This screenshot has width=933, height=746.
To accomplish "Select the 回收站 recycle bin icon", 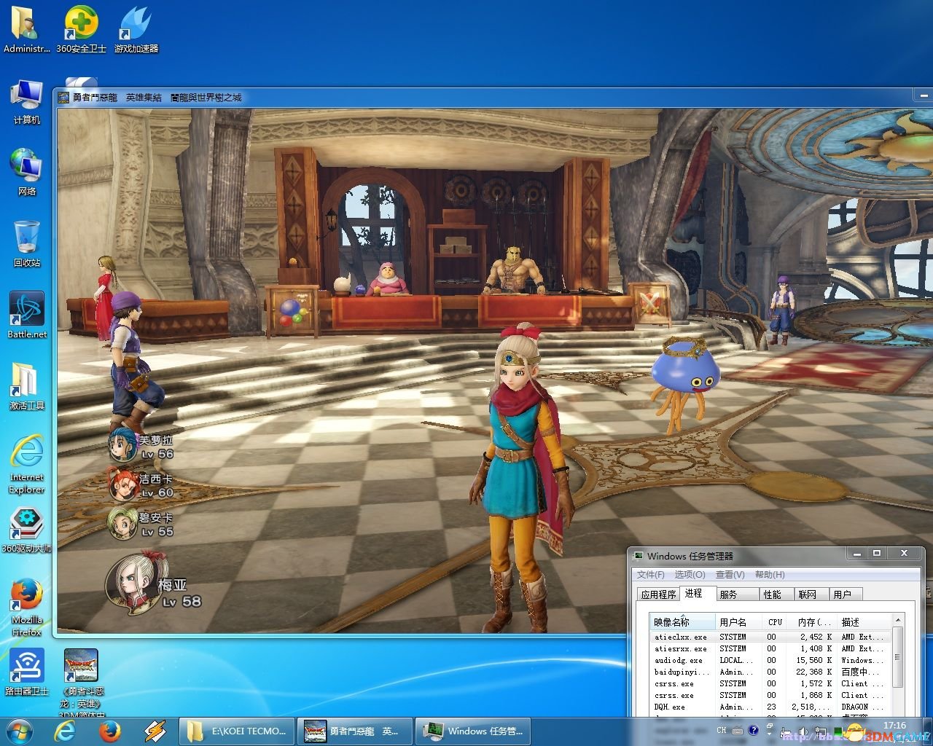I will (26, 244).
